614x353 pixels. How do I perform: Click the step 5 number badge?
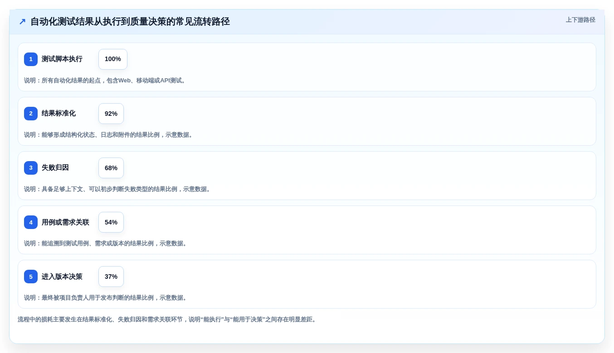click(x=31, y=277)
